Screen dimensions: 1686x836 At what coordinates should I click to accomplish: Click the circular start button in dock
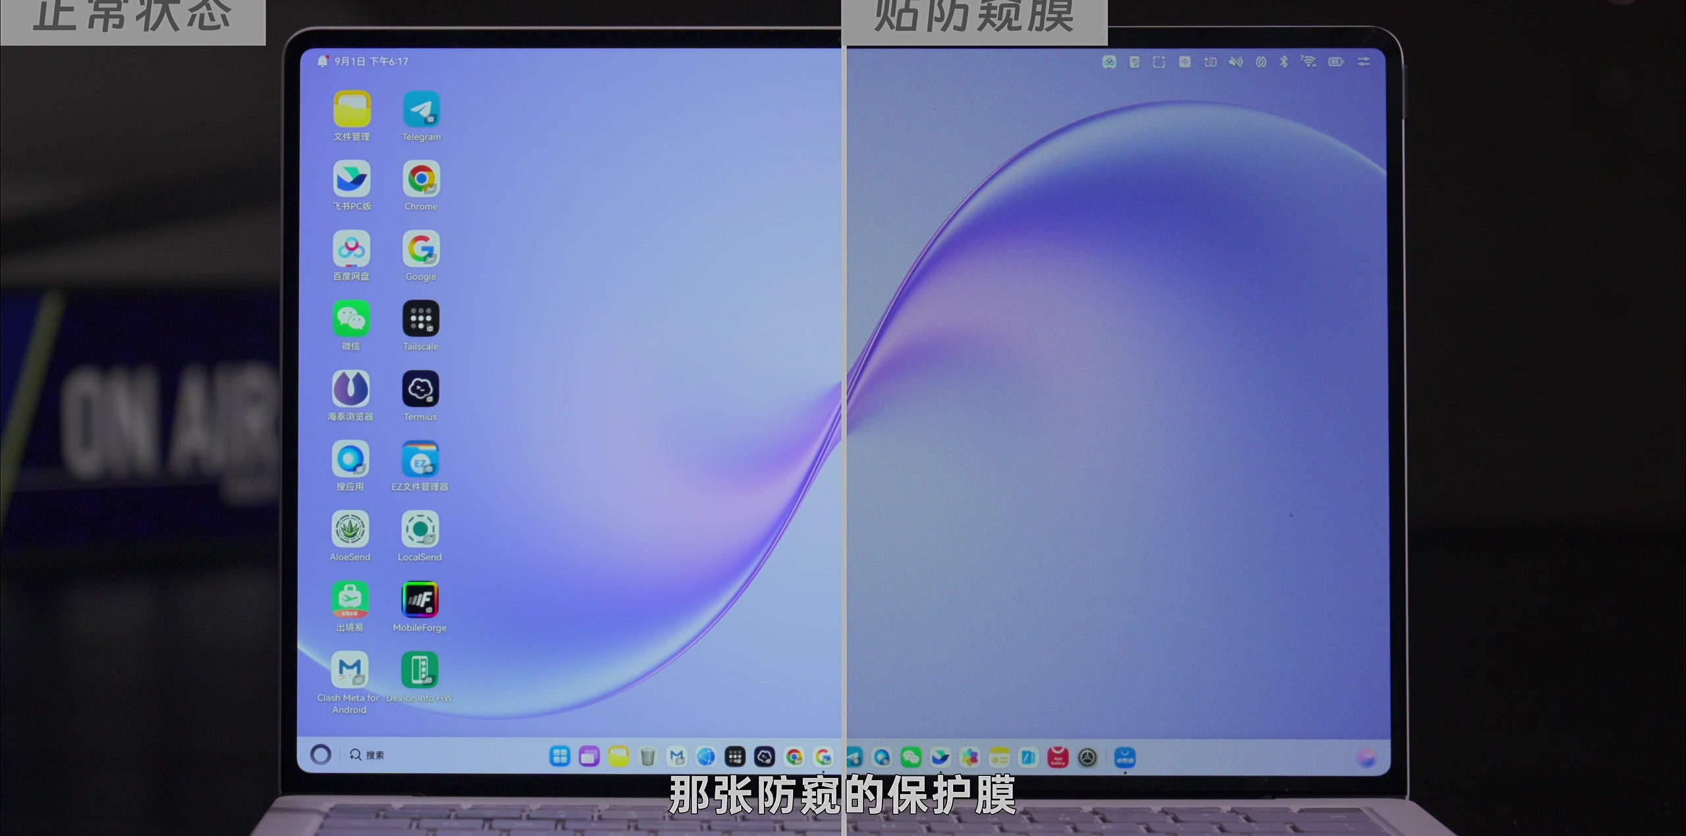pos(321,754)
